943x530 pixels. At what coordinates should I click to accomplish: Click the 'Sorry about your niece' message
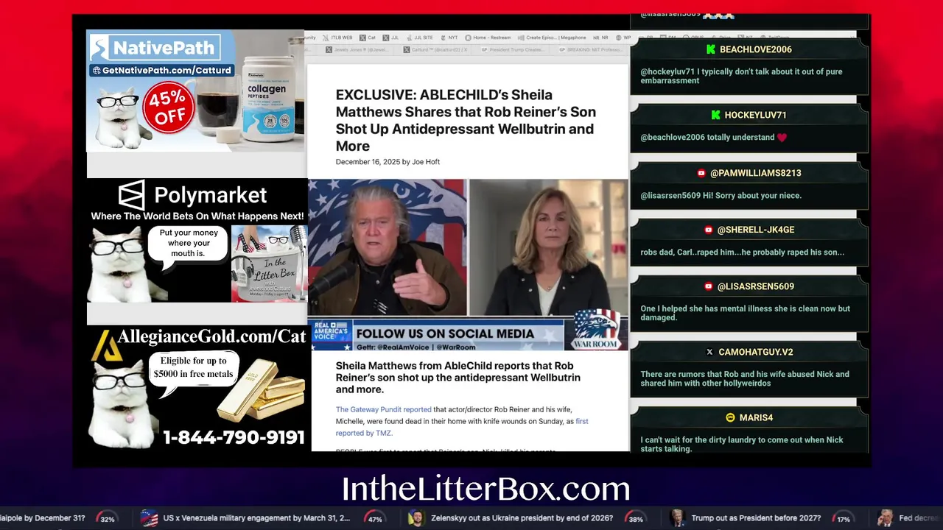[x=721, y=195]
